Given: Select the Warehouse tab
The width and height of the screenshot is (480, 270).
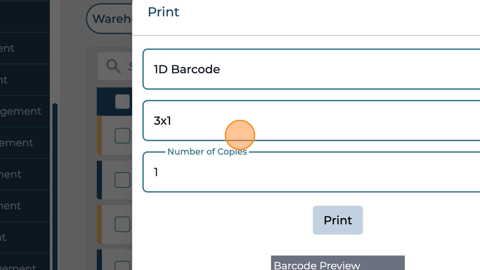Looking at the screenshot, I should pyautogui.click(x=111, y=18).
